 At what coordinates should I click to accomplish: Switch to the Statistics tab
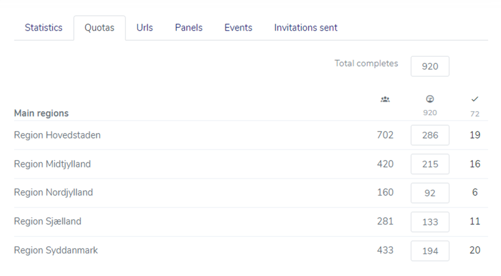(44, 27)
